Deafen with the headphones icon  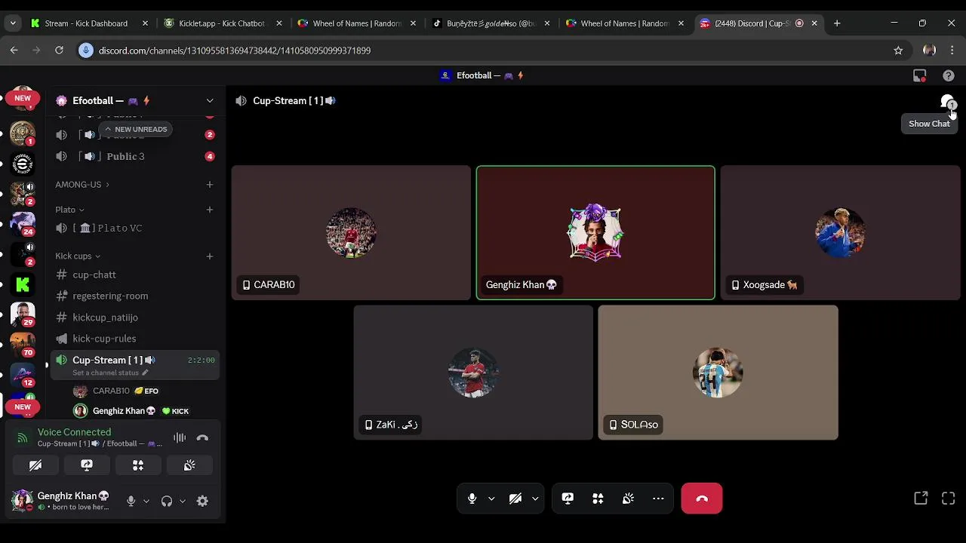167,501
